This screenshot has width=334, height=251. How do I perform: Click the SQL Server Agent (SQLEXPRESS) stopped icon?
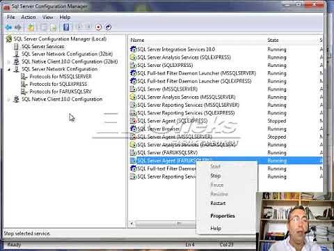pyautogui.click(x=133, y=121)
